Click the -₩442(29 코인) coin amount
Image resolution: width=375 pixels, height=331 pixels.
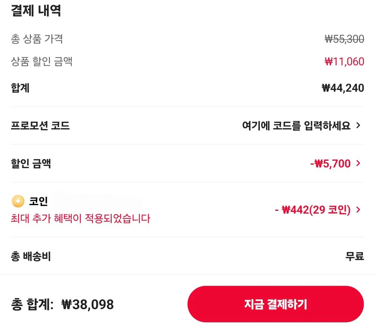pos(312,210)
